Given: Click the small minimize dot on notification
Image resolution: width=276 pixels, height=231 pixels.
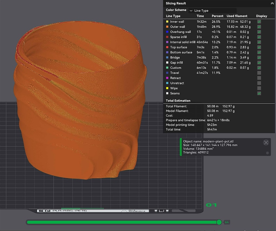Looking at the screenshot, I should tap(267, 153).
